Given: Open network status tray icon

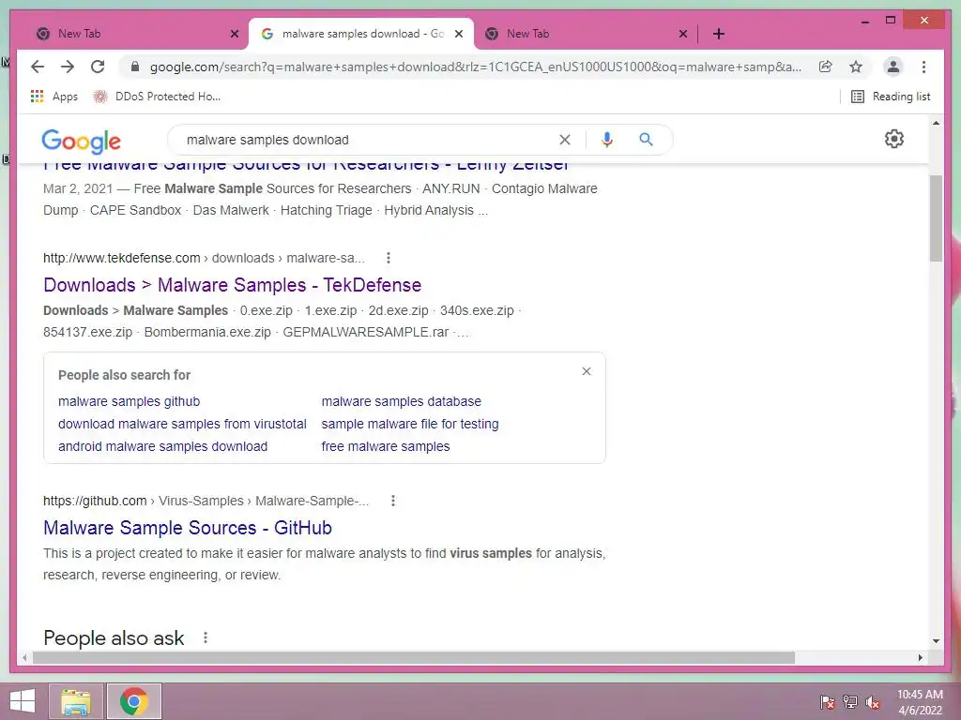Looking at the screenshot, I should [x=849, y=701].
